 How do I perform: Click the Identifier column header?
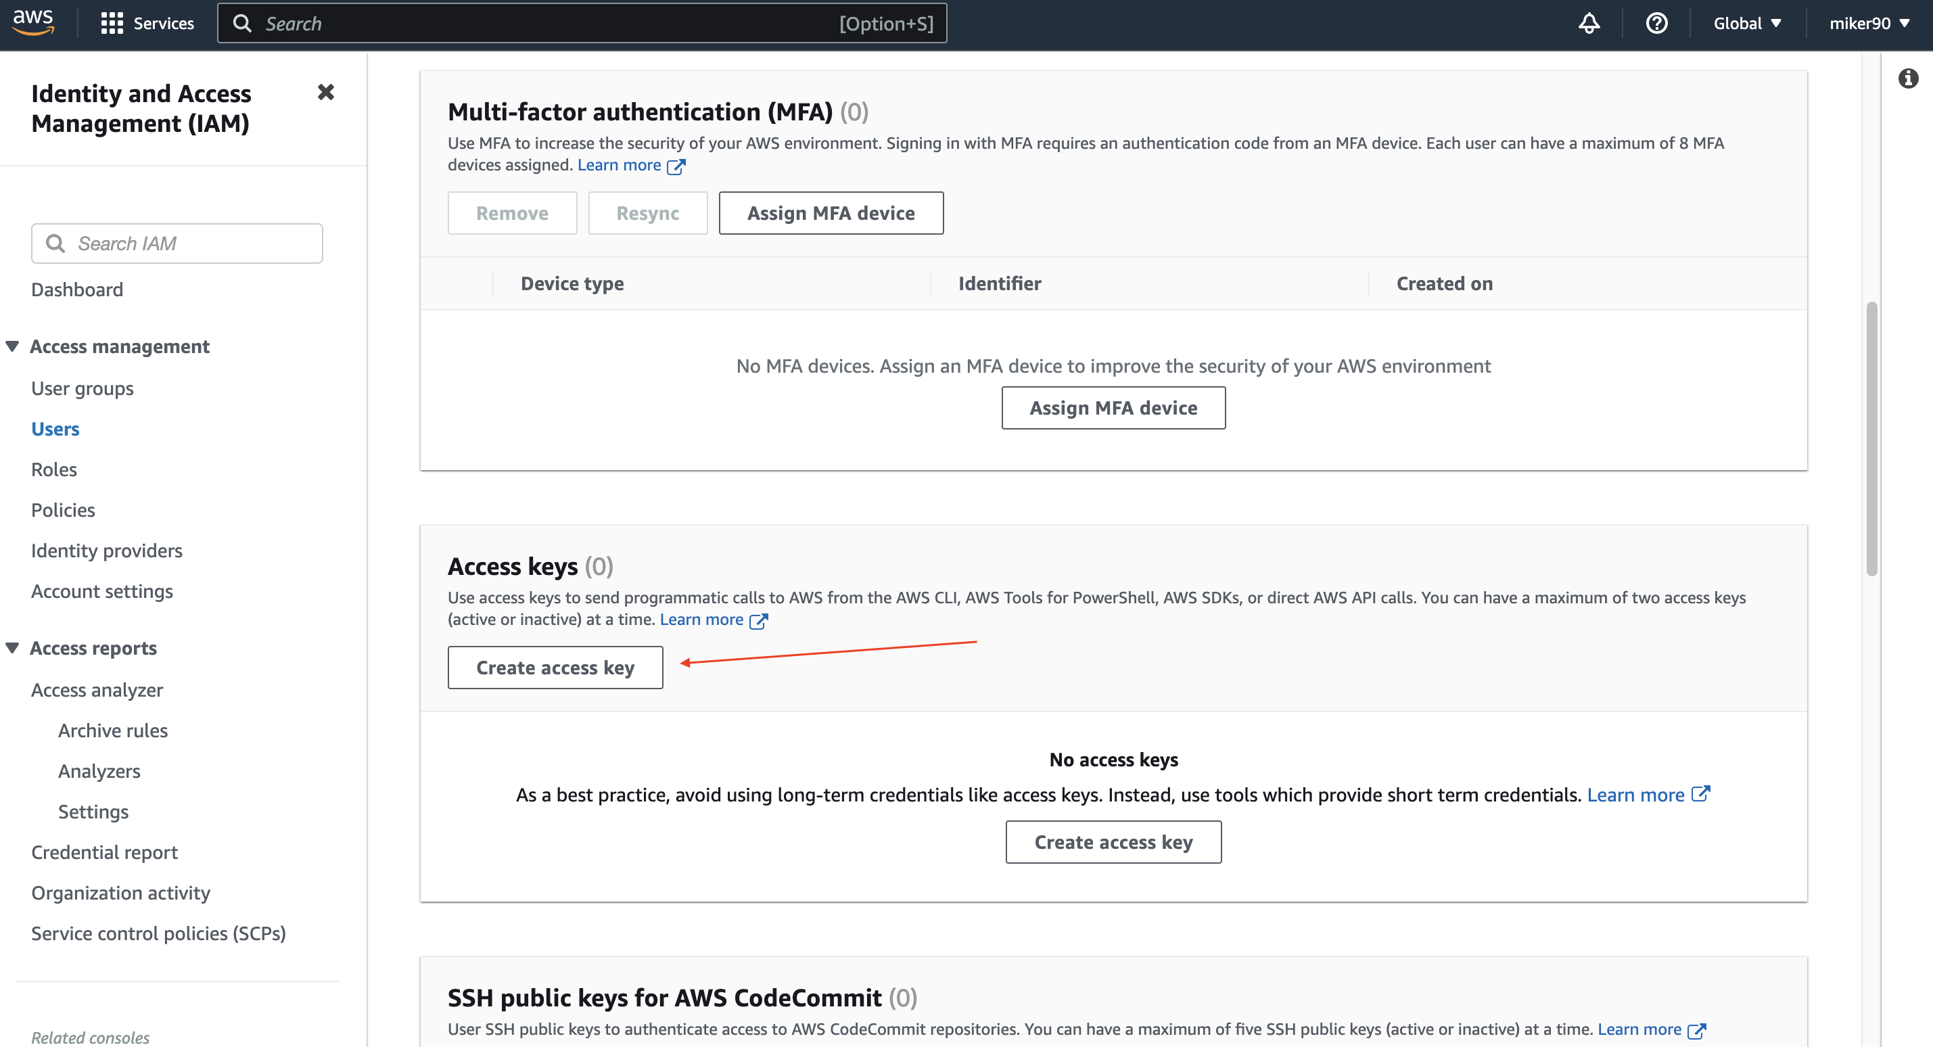[1000, 283]
